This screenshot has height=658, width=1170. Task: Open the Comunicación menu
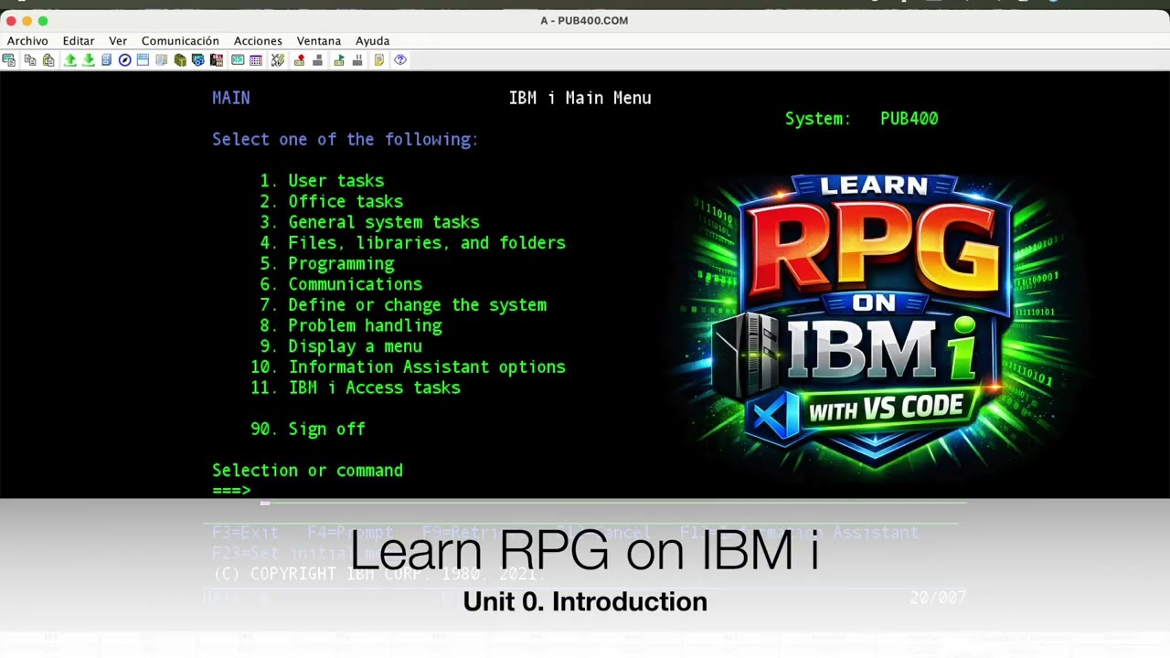180,41
